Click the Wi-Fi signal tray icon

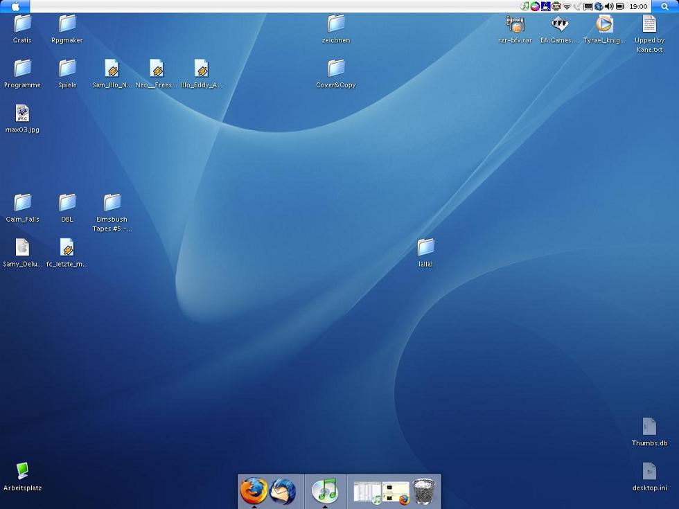[567, 6]
